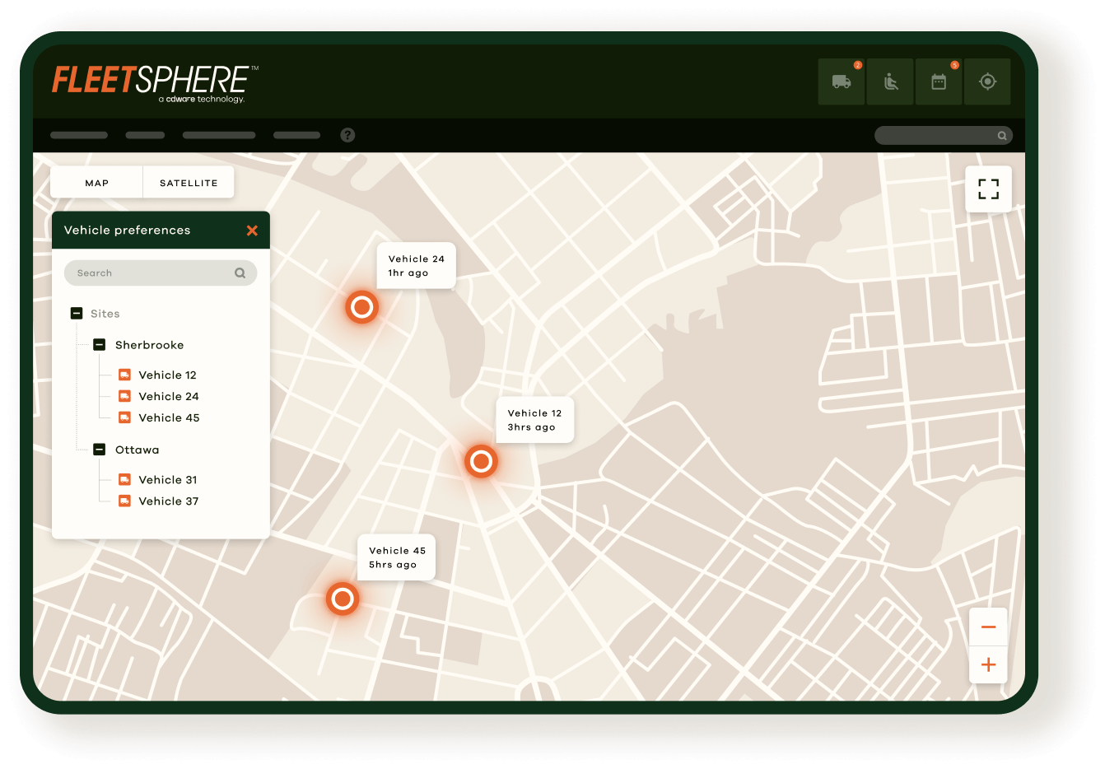1105x769 pixels.
Task: Click the Sites root label
Action: click(105, 314)
